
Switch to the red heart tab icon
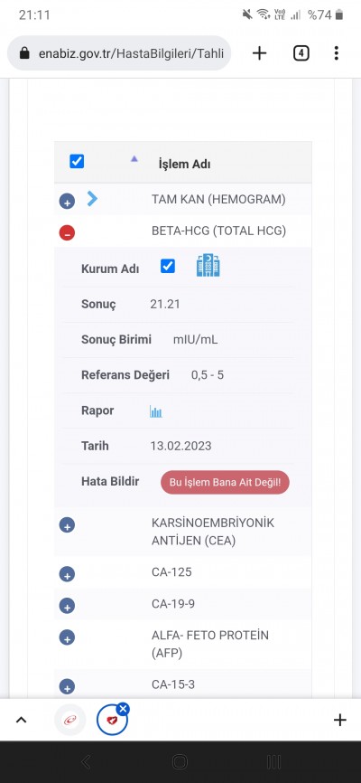112,720
